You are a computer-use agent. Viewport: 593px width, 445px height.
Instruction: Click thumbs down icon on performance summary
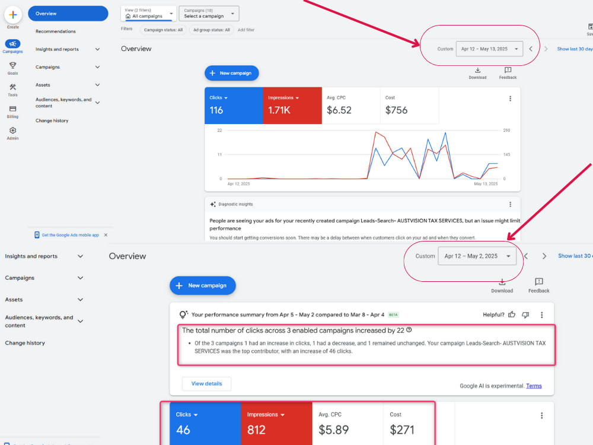(x=525, y=315)
